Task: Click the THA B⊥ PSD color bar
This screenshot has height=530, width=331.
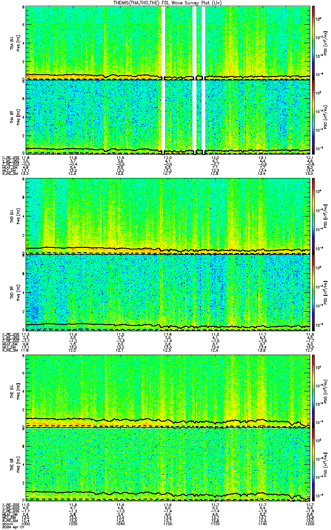Action: (313, 42)
